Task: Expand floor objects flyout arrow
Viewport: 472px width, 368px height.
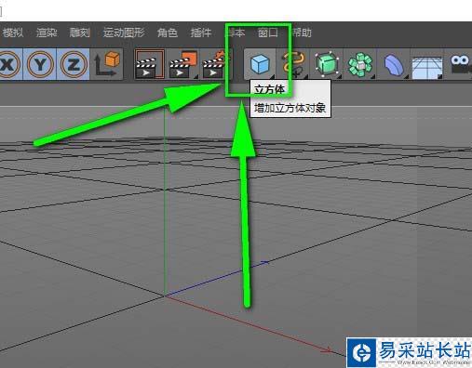Action: click(x=439, y=76)
